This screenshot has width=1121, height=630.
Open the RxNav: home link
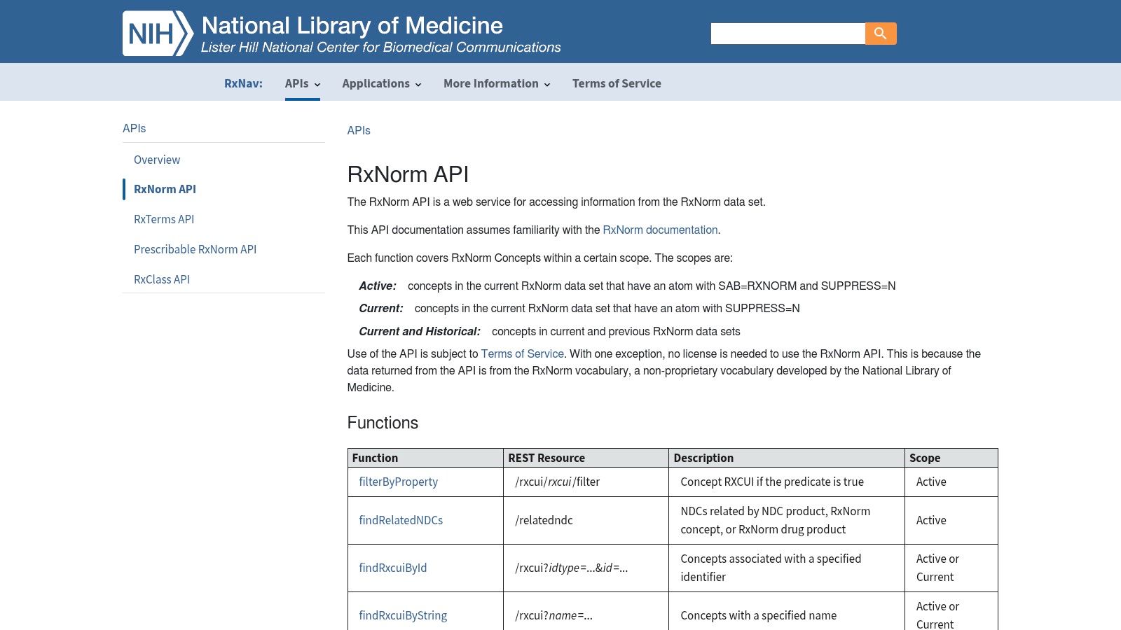[243, 83]
